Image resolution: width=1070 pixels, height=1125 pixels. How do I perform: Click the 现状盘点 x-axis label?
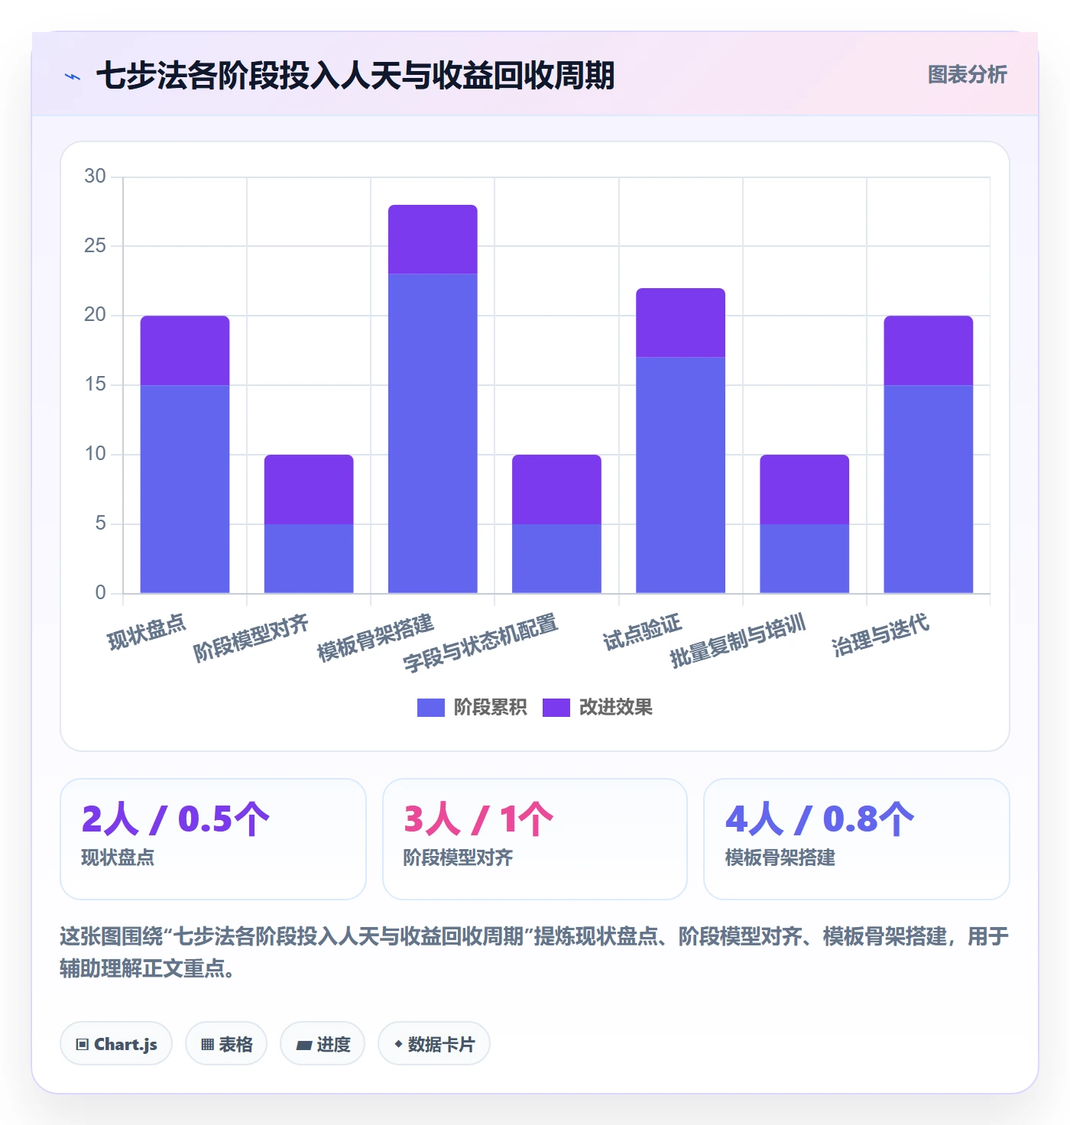[147, 632]
